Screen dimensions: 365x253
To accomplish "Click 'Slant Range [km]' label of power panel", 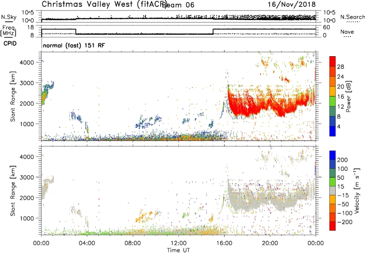I will (x=13, y=96).
